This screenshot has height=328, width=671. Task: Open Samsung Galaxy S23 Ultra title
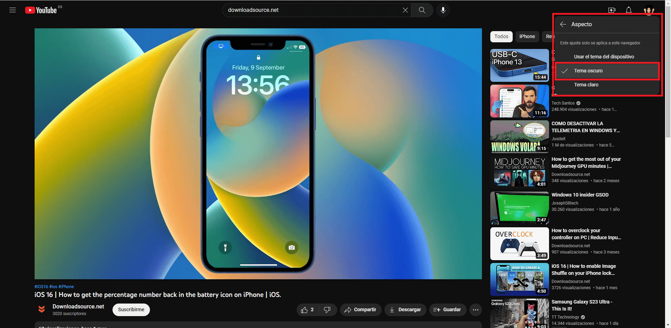[582, 305]
